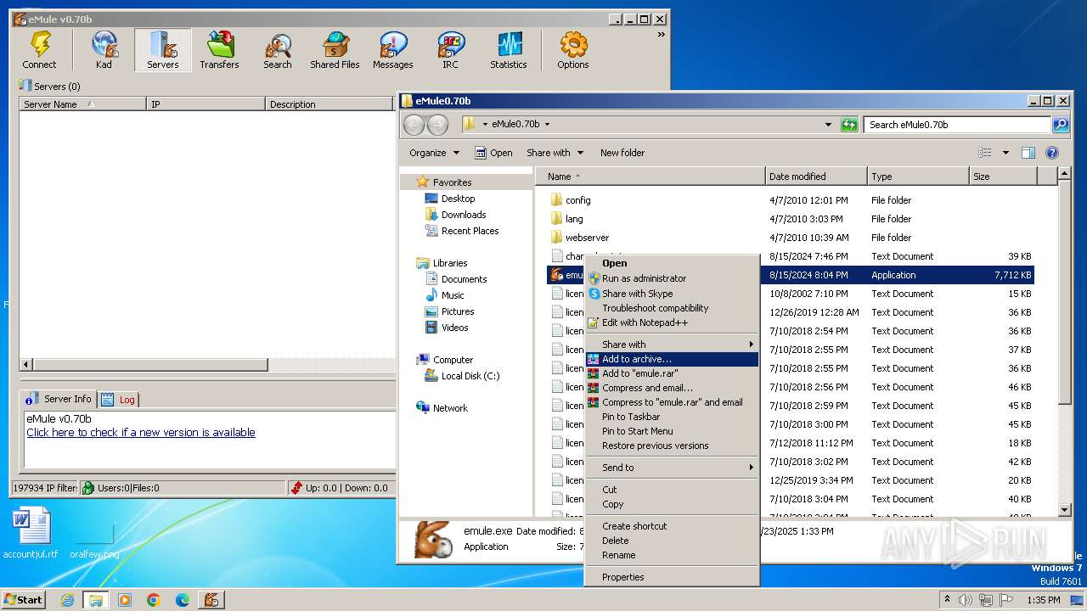Screen dimensions: 1087x611
Task: Sort files by Date modified column
Action: point(816,177)
